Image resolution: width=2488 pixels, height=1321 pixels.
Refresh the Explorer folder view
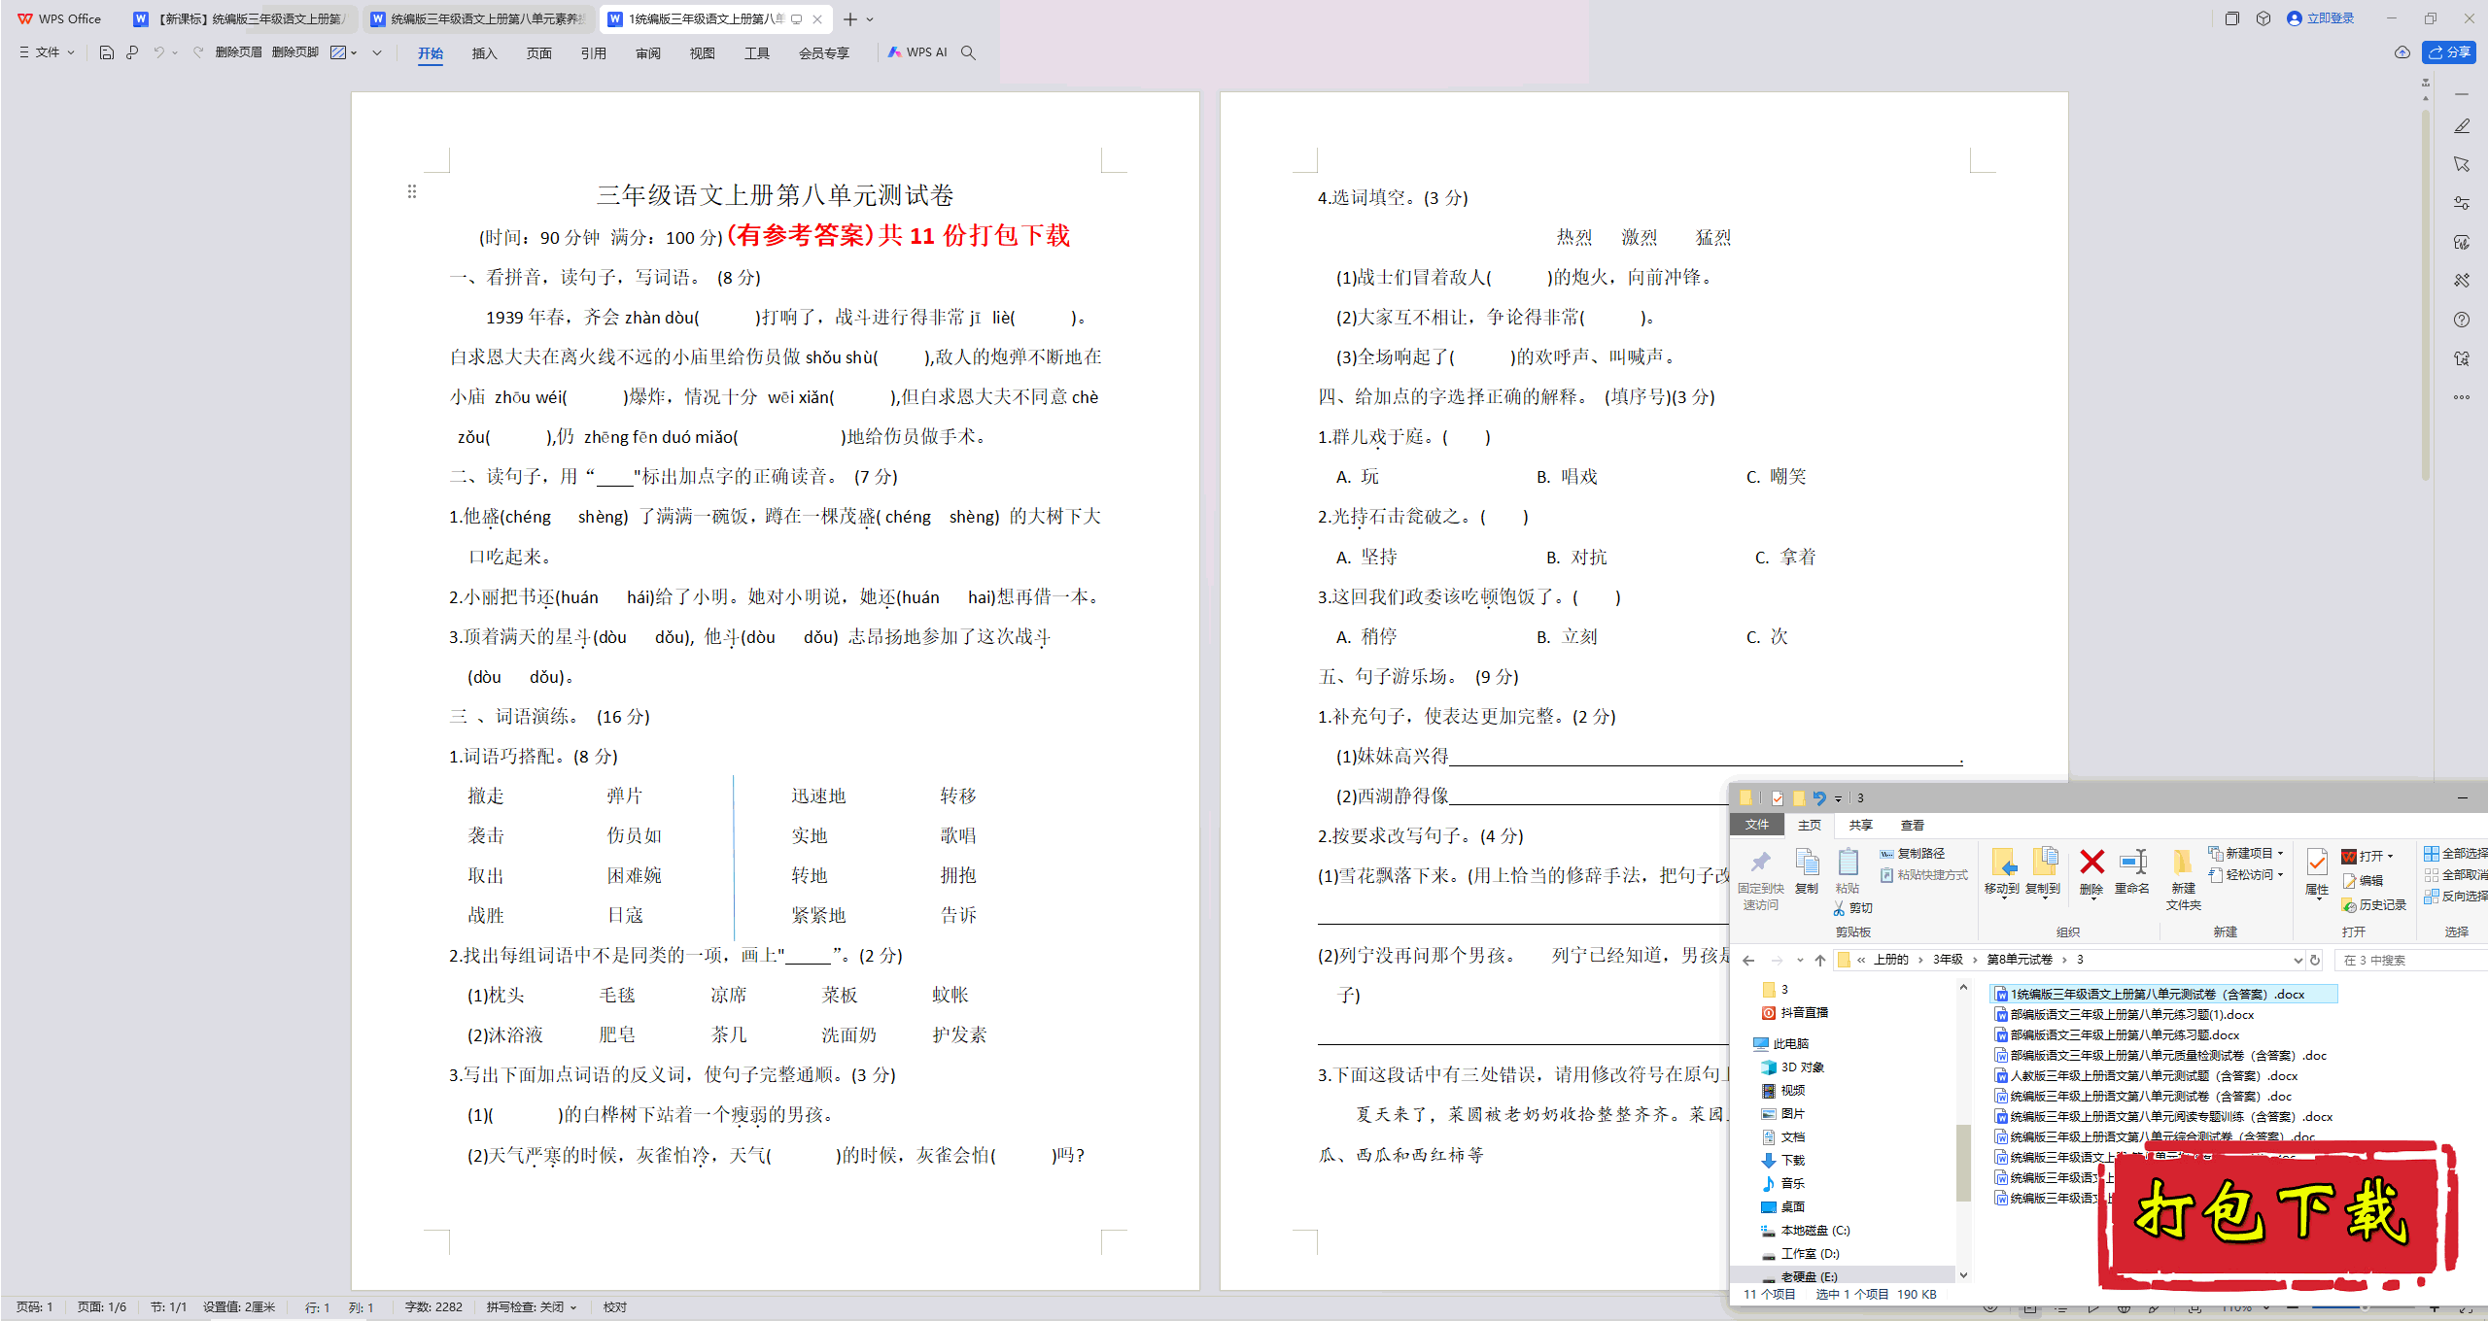coord(2315,960)
